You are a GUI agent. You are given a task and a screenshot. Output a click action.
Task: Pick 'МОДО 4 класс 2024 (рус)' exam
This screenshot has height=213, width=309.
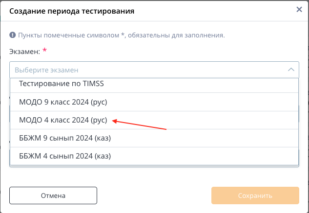click(154, 120)
